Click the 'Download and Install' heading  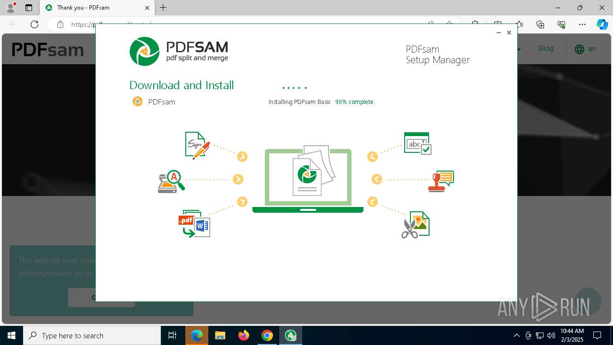tap(182, 85)
